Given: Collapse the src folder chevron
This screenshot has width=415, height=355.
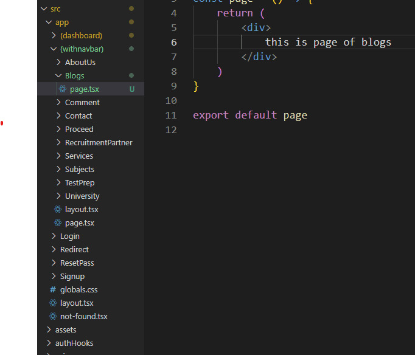Looking at the screenshot, I should pos(44,9).
